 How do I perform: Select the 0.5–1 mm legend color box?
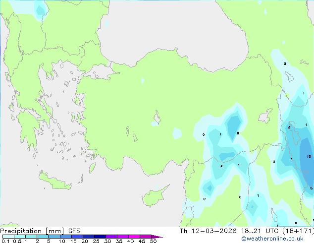20,237
